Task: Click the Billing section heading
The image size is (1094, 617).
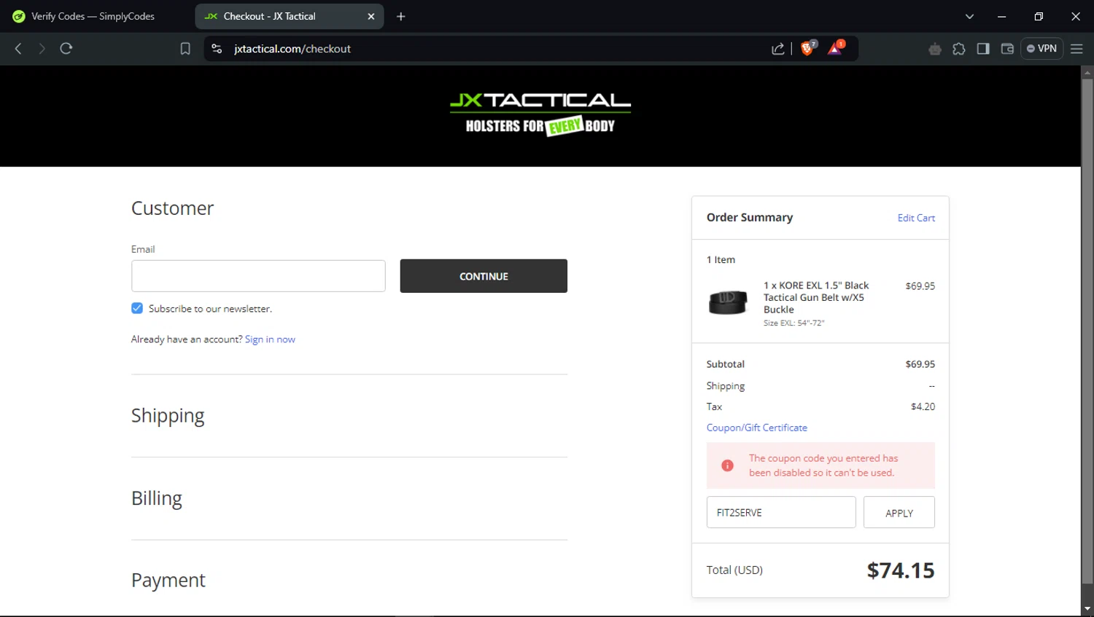Action: 157,498
